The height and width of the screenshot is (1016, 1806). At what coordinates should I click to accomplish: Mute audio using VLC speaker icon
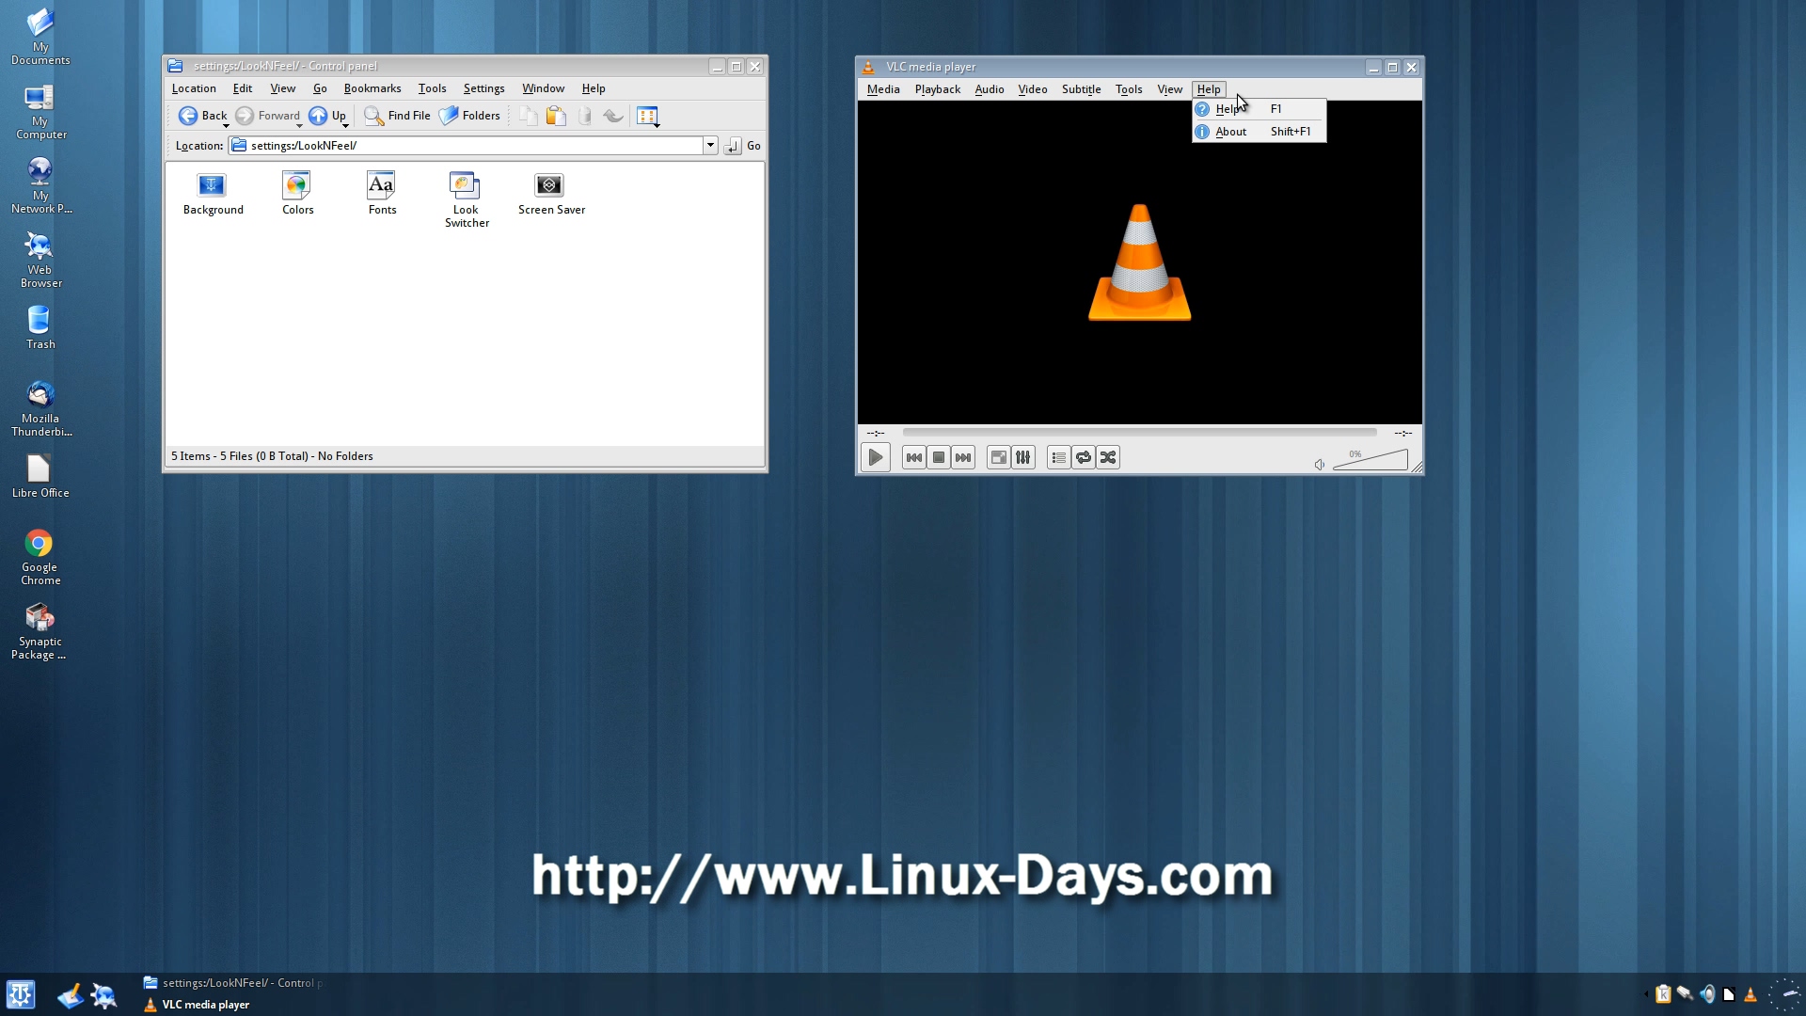1320,464
